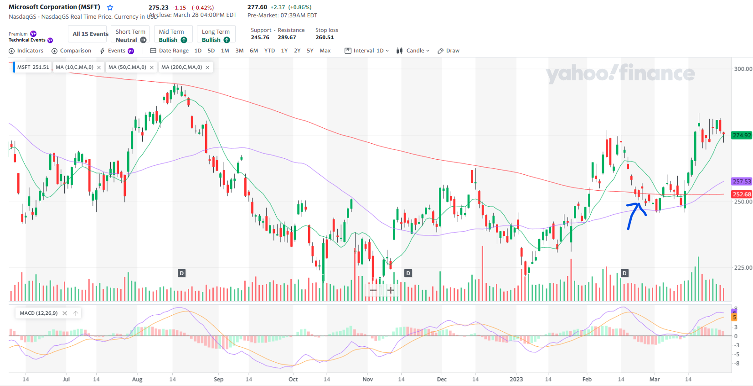Click the premium badge beside Events
The height and width of the screenshot is (386, 753).
pos(131,51)
